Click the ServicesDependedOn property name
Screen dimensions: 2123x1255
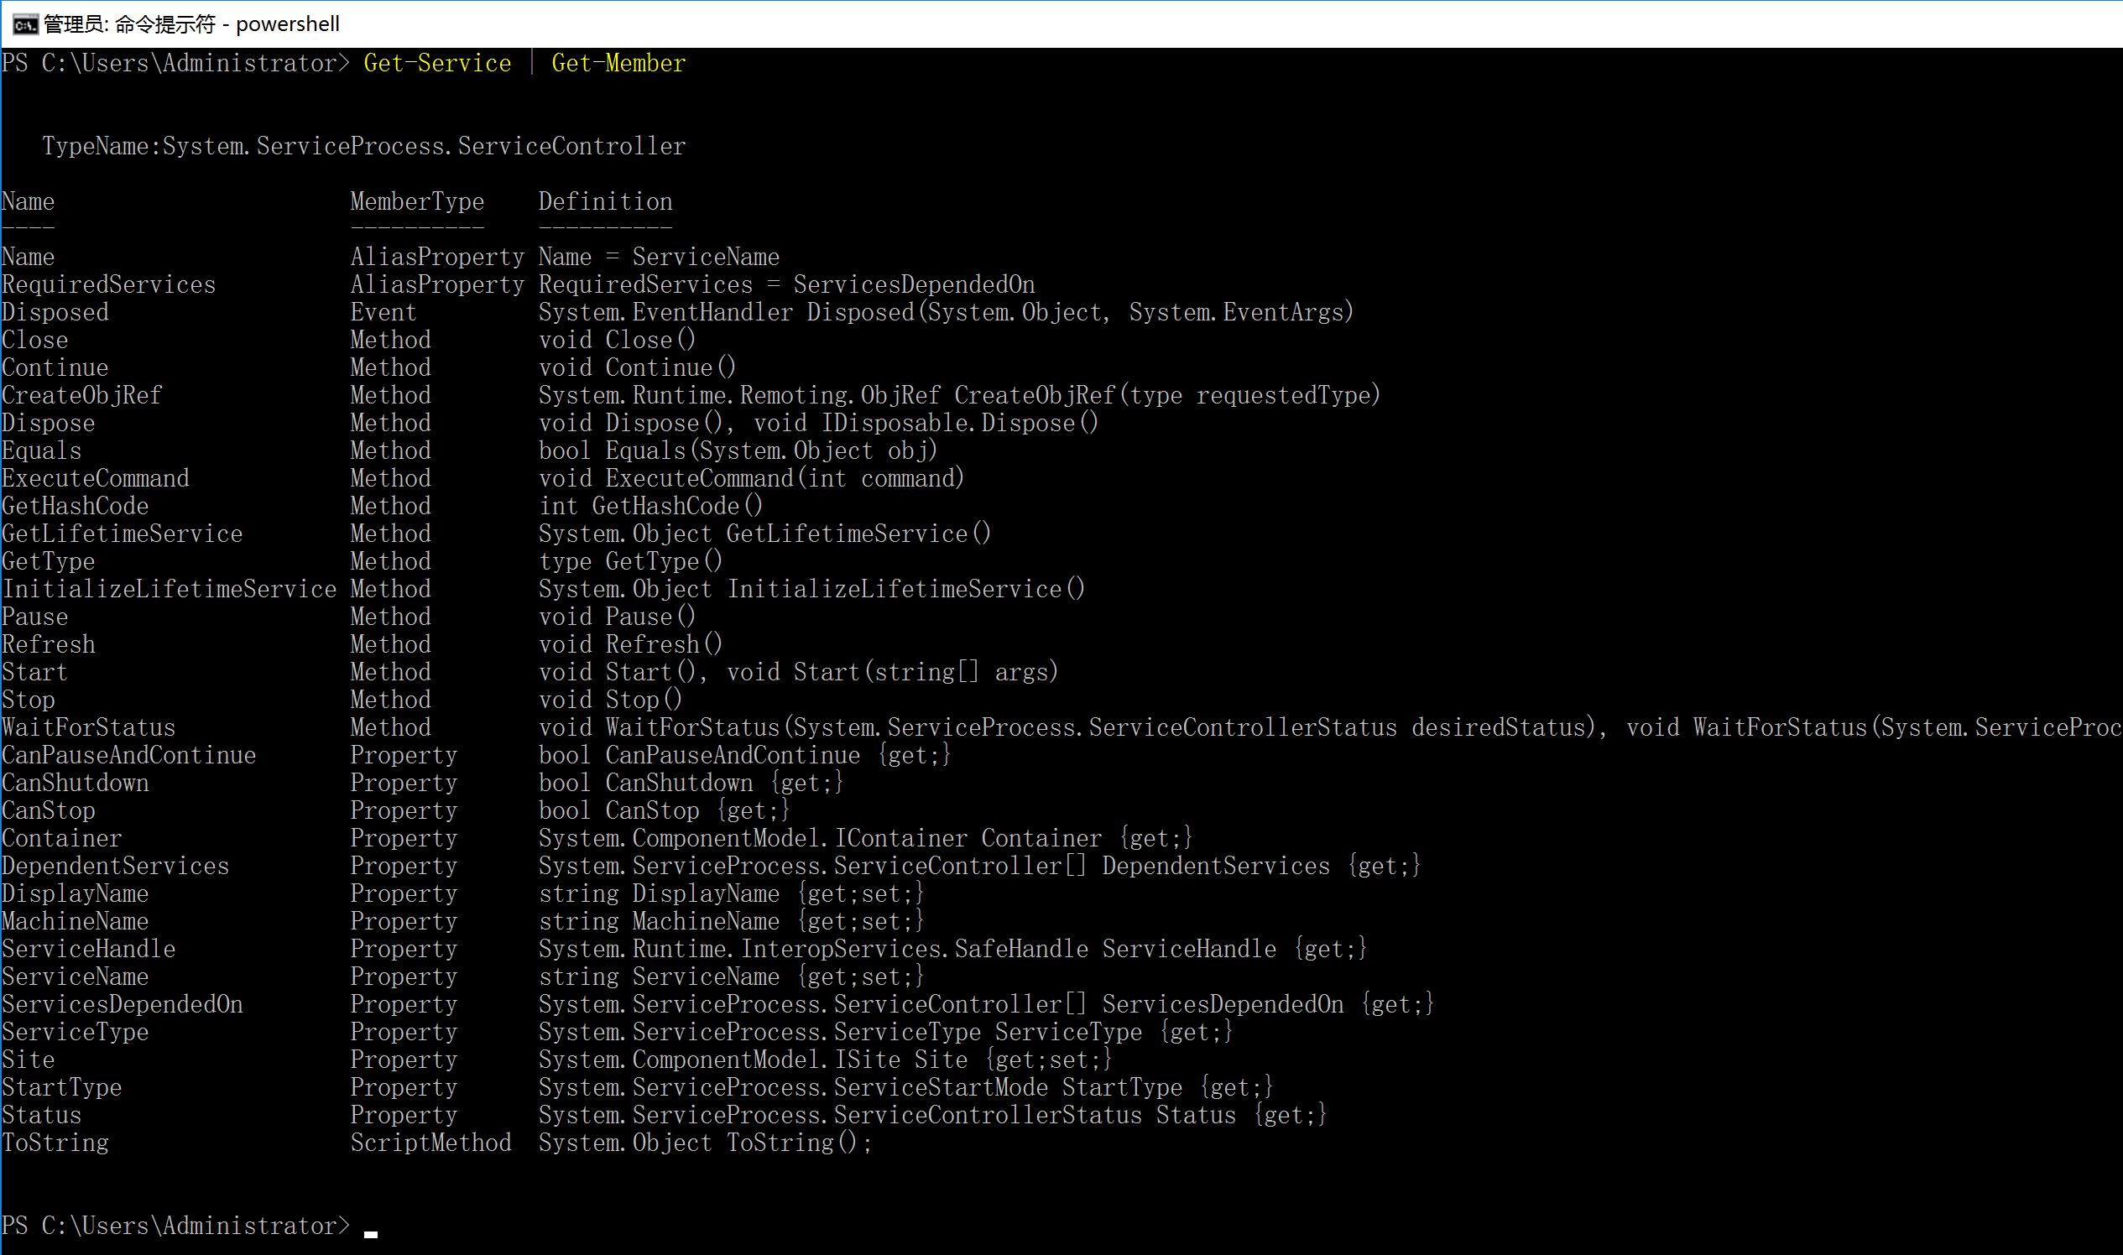[x=122, y=1005]
